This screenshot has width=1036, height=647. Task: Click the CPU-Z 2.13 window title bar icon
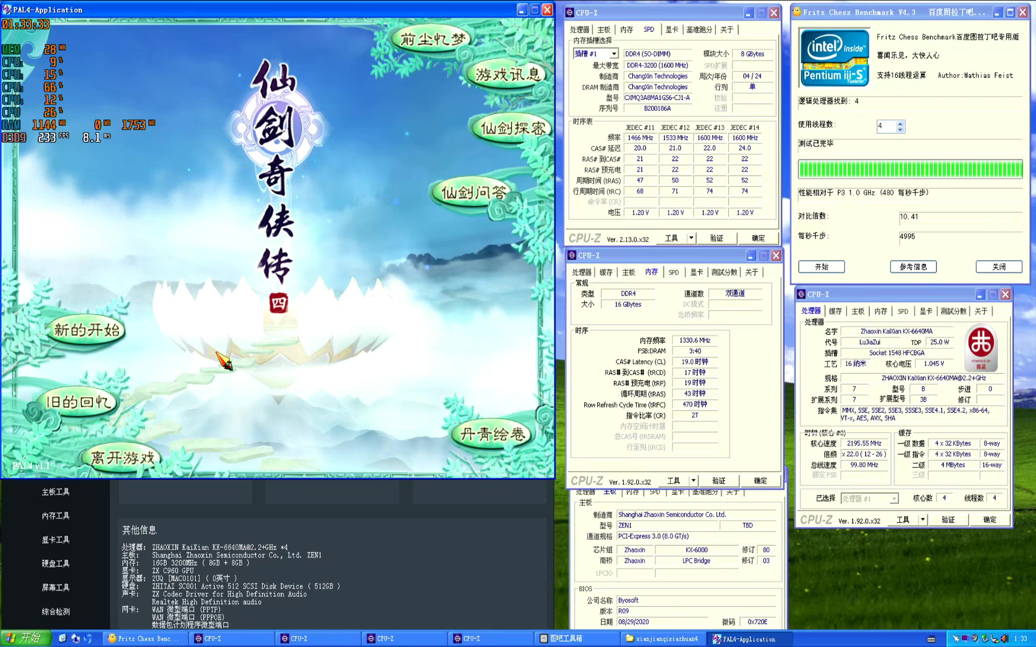(570, 12)
